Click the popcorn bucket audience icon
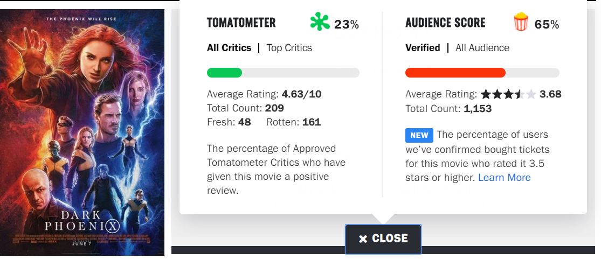 coord(521,22)
